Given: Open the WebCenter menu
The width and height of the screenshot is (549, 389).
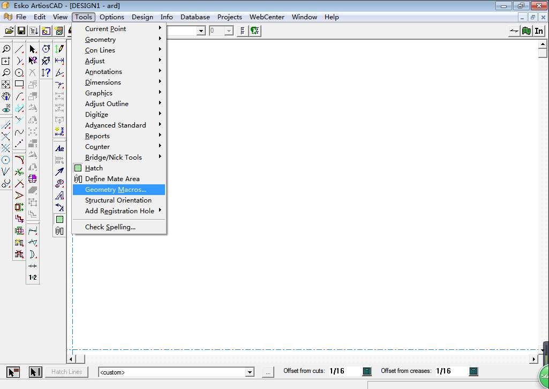Looking at the screenshot, I should [267, 17].
